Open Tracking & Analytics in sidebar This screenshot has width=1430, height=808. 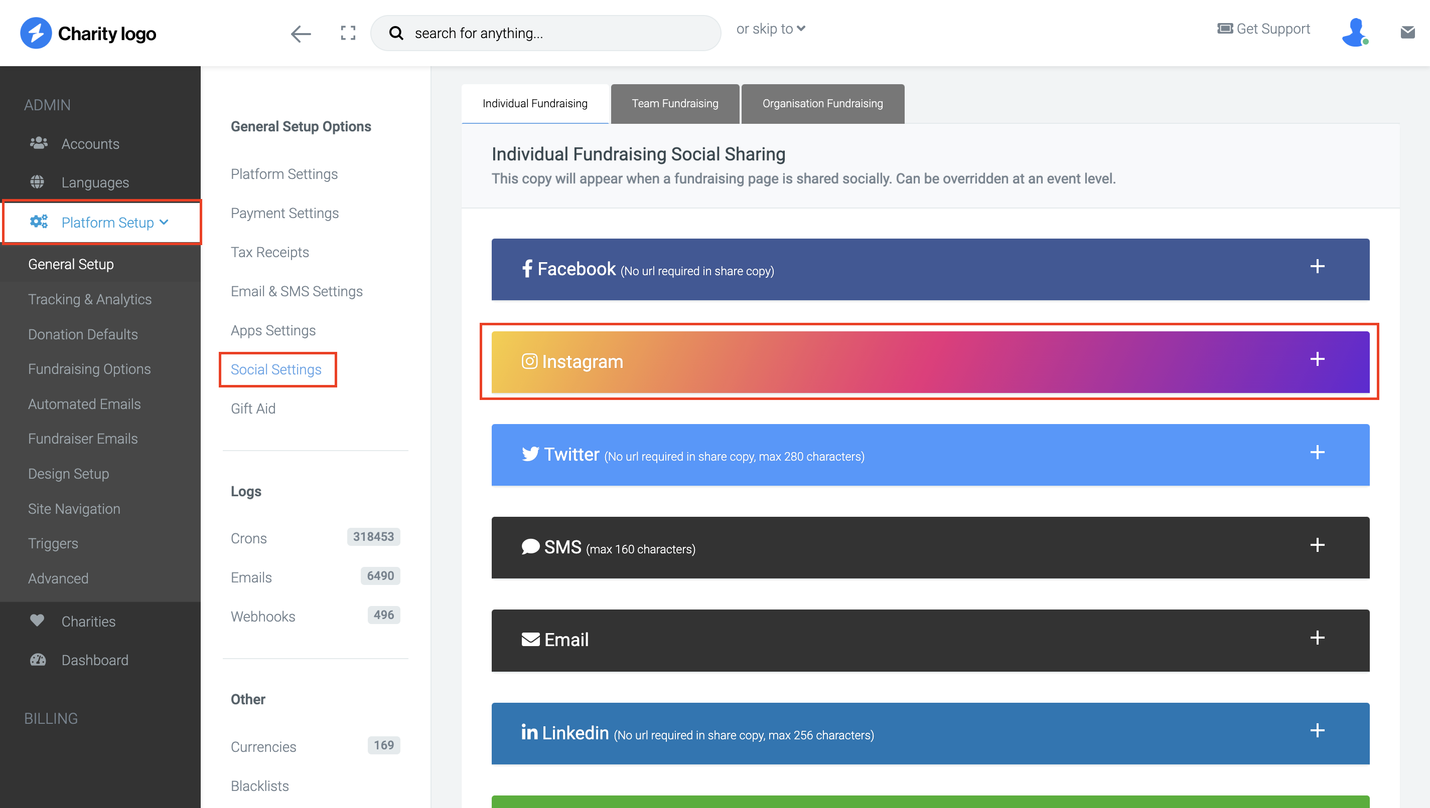(90, 299)
